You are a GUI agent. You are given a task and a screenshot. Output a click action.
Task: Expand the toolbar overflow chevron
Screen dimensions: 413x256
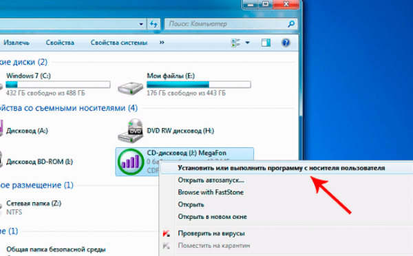point(162,43)
